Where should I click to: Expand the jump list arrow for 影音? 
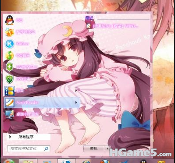[x=76, y=91]
